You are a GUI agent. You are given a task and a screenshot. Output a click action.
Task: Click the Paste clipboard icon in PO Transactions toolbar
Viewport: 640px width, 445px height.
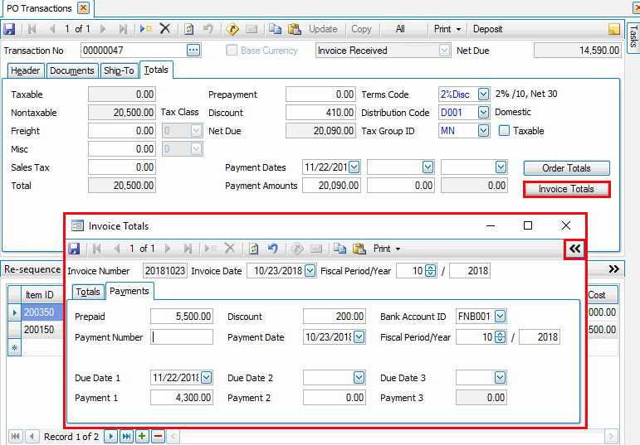[295, 29]
